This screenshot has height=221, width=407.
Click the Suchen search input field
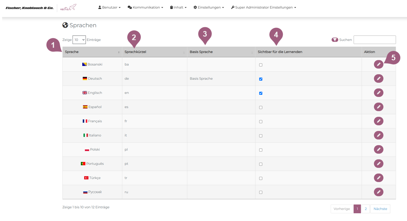375,40
